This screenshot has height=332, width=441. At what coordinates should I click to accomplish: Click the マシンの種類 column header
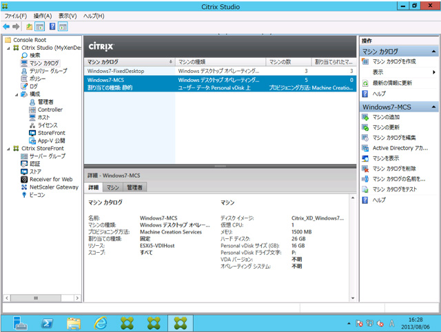coord(220,62)
